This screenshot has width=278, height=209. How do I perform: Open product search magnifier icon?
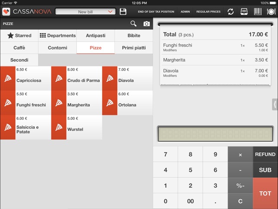click(x=133, y=23)
